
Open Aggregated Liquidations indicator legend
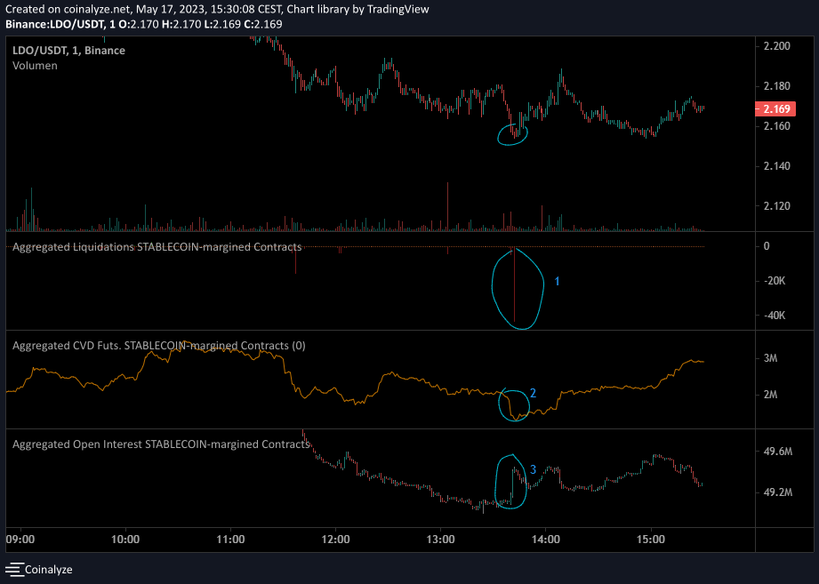pyautogui.click(x=157, y=246)
